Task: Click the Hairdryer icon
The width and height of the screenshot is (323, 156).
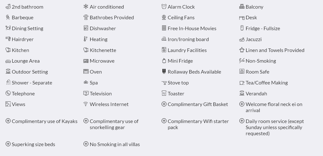Action: (x=8, y=39)
